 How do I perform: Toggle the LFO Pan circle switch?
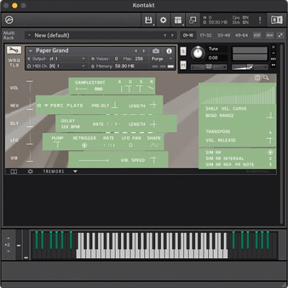click(x=131, y=145)
